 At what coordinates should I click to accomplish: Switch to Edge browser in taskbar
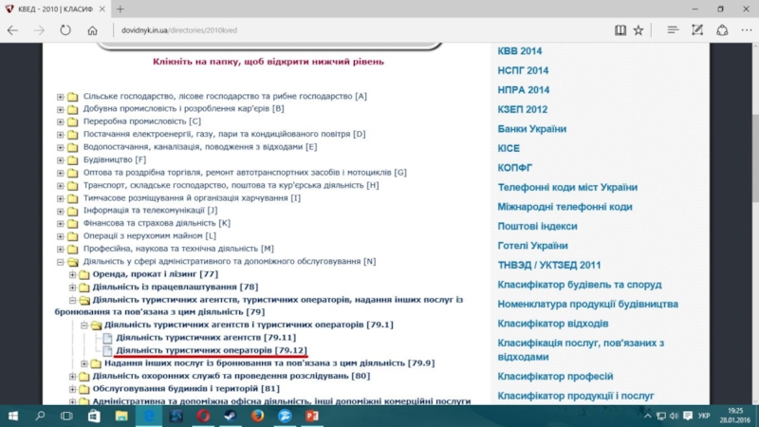(x=149, y=416)
